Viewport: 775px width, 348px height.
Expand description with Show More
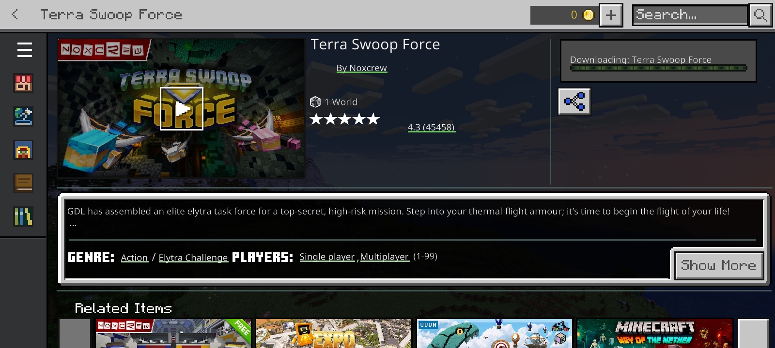(x=719, y=265)
